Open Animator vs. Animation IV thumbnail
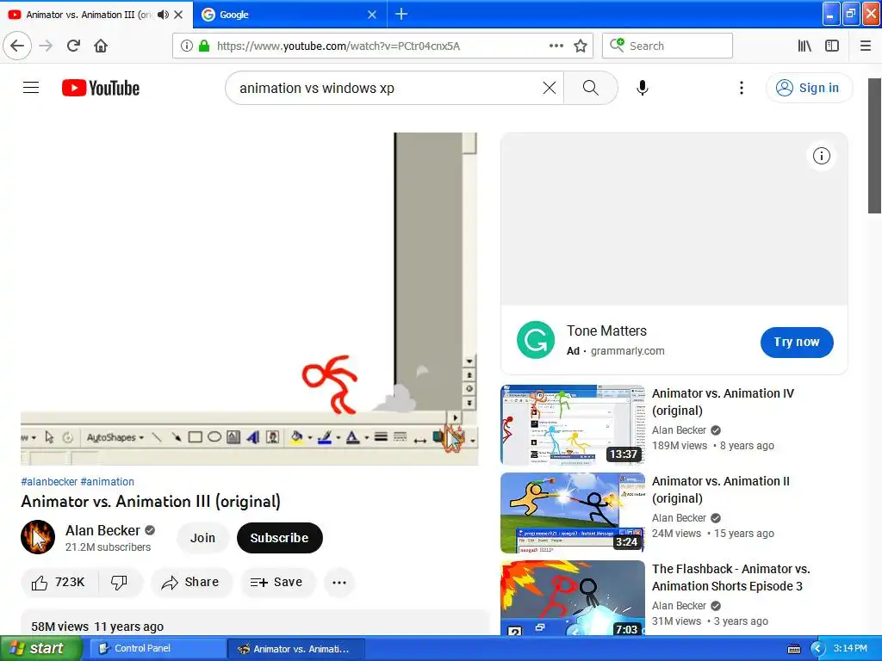882x661 pixels. pos(573,425)
